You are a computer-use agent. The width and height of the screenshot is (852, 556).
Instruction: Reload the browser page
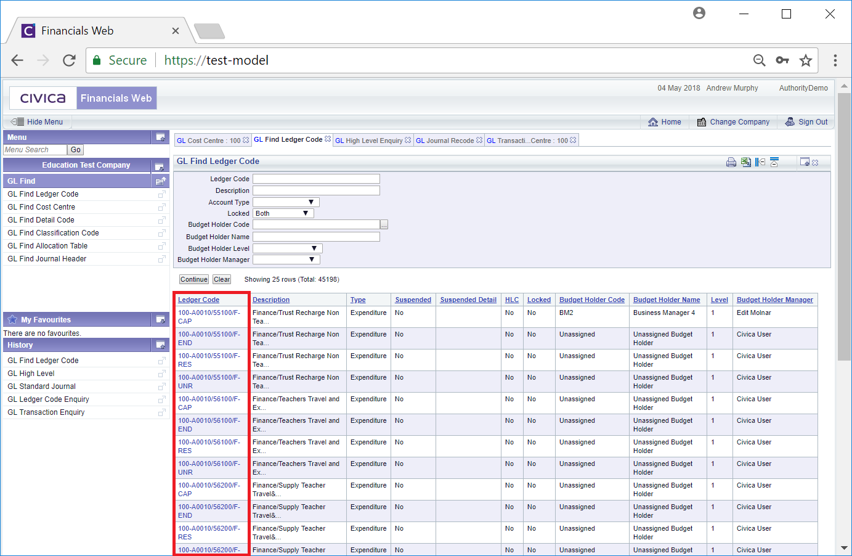(x=69, y=60)
